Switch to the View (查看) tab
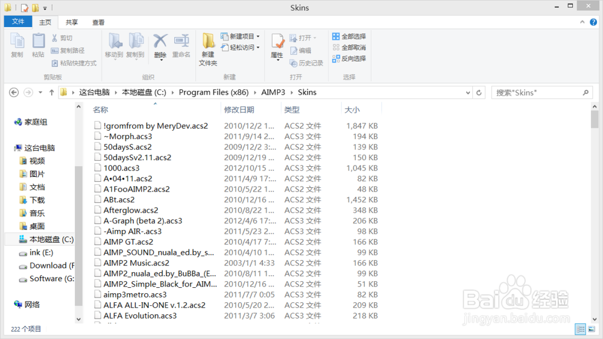The image size is (603, 339). tap(98, 22)
